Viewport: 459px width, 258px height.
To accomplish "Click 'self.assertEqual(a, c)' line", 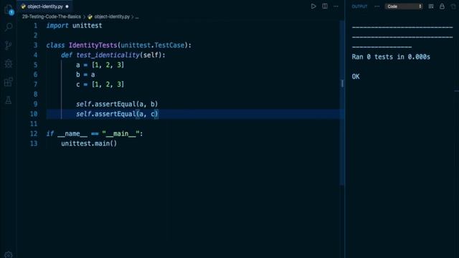I will coord(117,114).
